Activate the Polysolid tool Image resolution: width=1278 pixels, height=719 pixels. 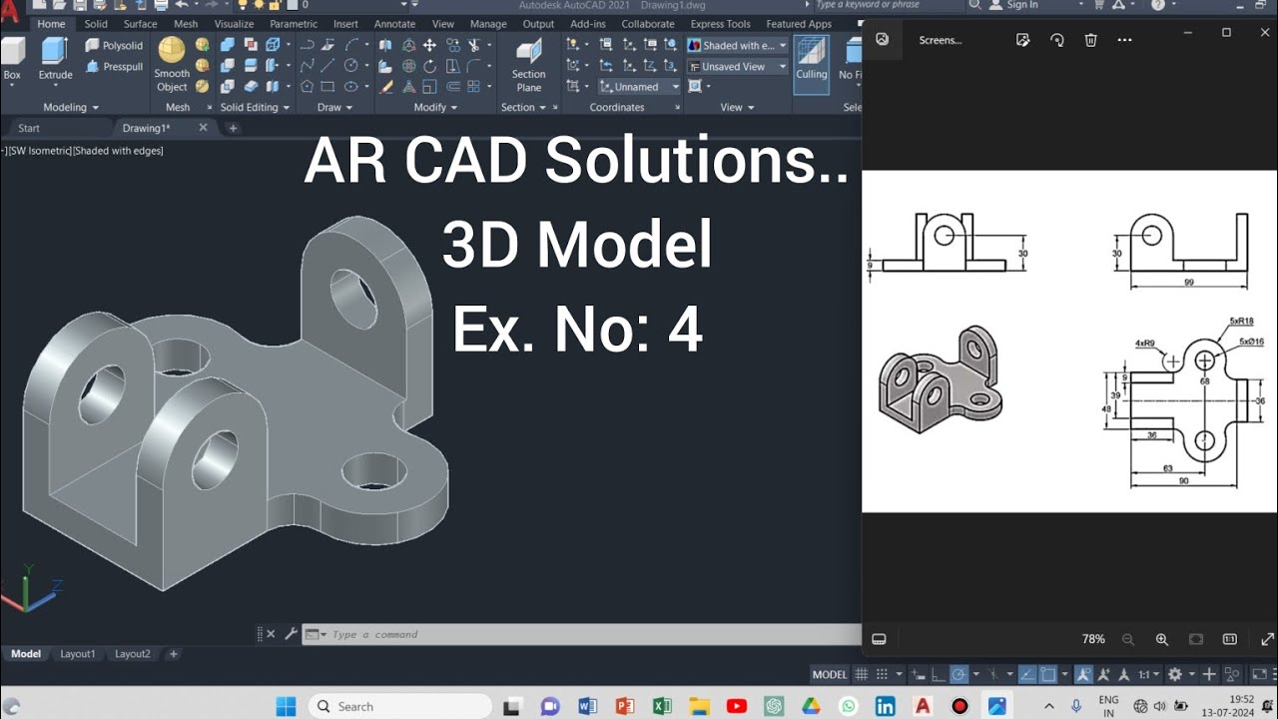click(x=114, y=45)
